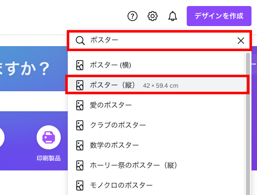Click the magnifier search icon
Image resolution: width=257 pixels, height=195 pixels.
80,41
